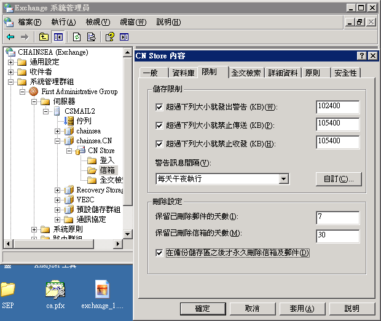Collapse the 伺服器 tree node
Viewport: 381px width, 321px height.
(x=34, y=101)
